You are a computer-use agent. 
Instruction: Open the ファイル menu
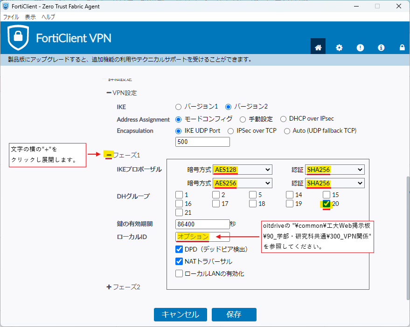click(x=11, y=17)
